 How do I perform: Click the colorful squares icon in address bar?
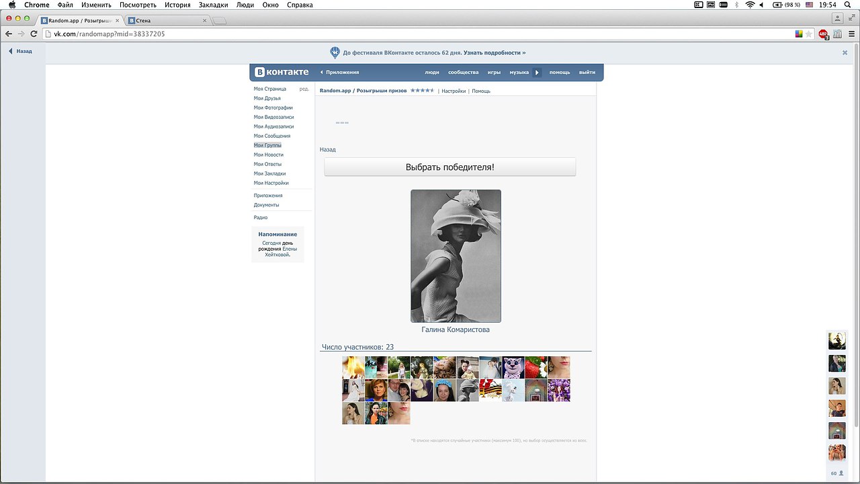coord(799,34)
